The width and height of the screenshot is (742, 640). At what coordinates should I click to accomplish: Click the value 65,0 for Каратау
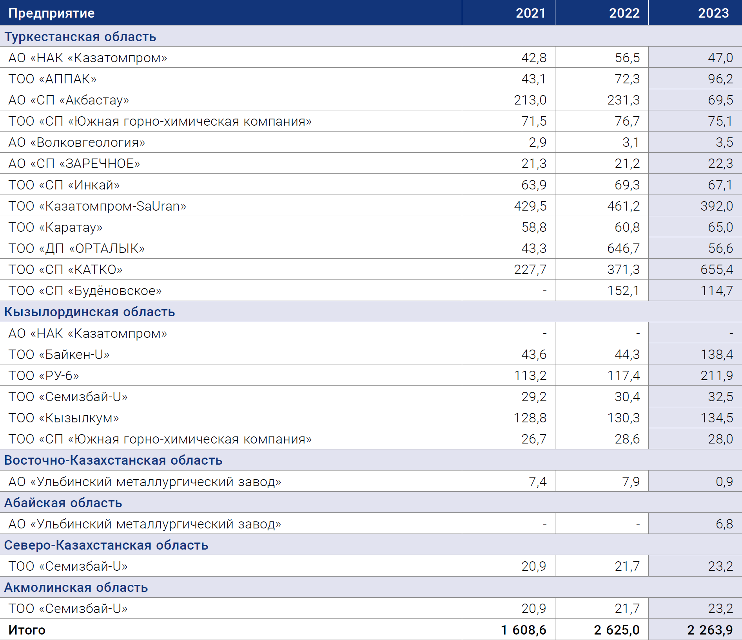point(720,227)
